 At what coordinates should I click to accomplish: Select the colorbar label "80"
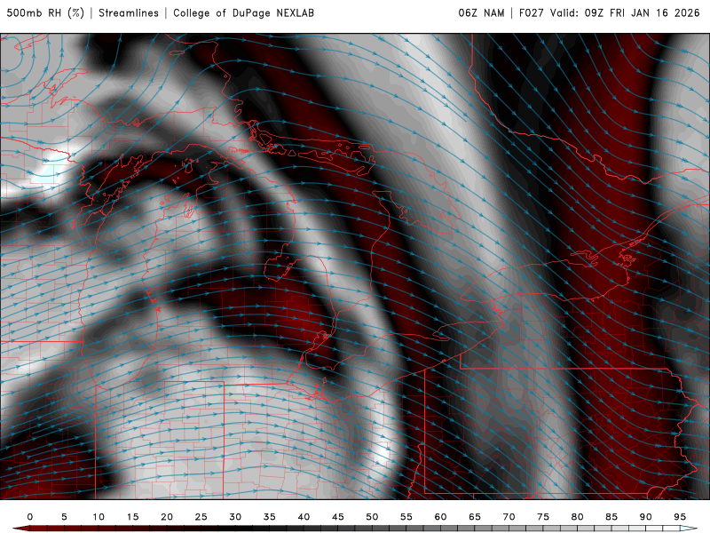click(578, 517)
